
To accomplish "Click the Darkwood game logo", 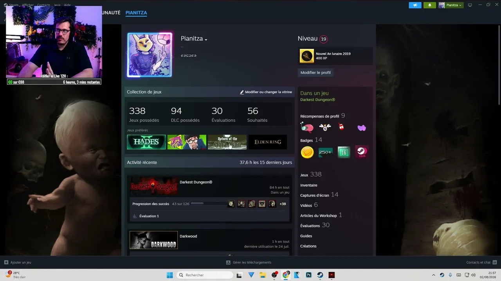I will [153, 240].
